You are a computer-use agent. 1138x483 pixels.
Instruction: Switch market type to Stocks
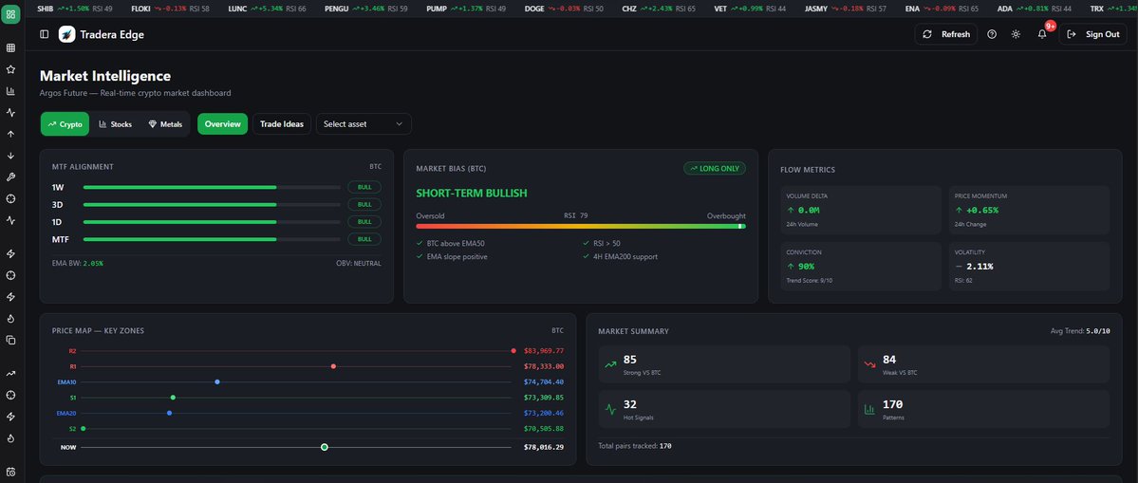click(x=116, y=124)
